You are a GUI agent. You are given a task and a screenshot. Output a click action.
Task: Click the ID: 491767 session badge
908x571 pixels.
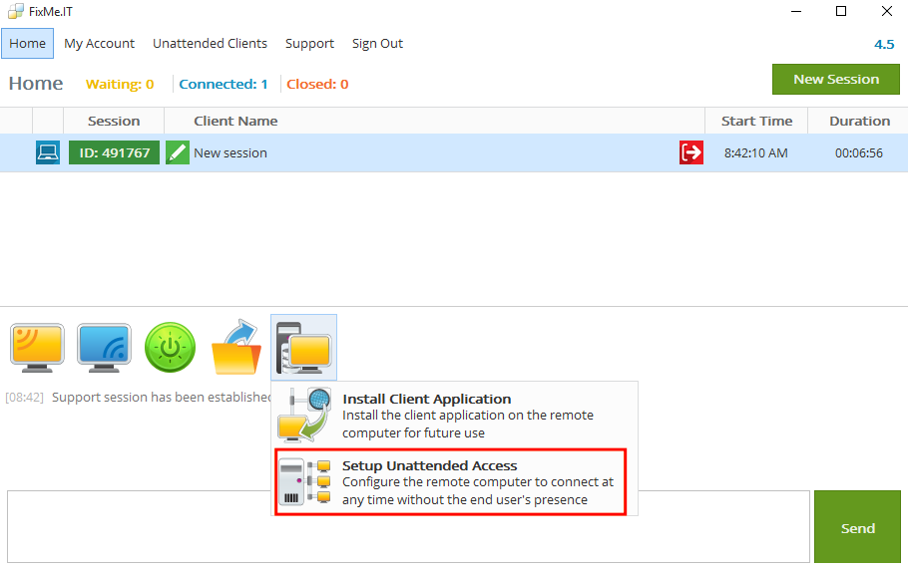(114, 152)
